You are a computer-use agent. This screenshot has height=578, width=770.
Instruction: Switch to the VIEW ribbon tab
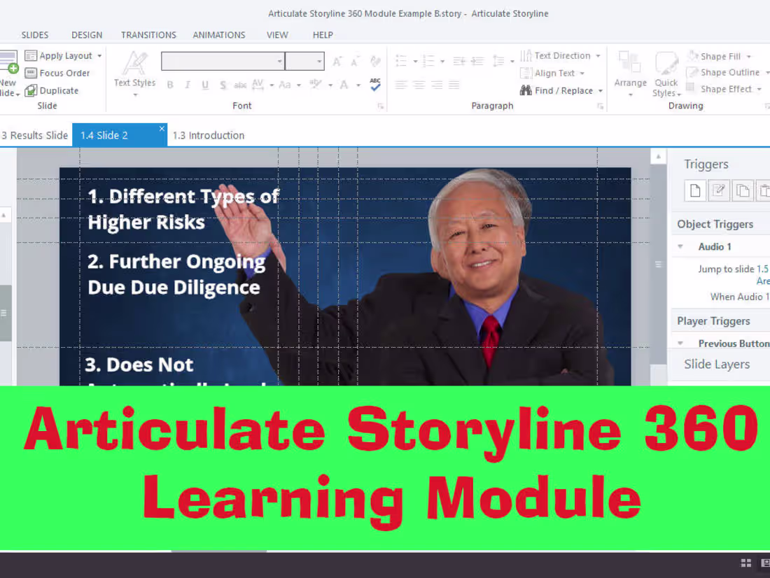click(x=277, y=35)
